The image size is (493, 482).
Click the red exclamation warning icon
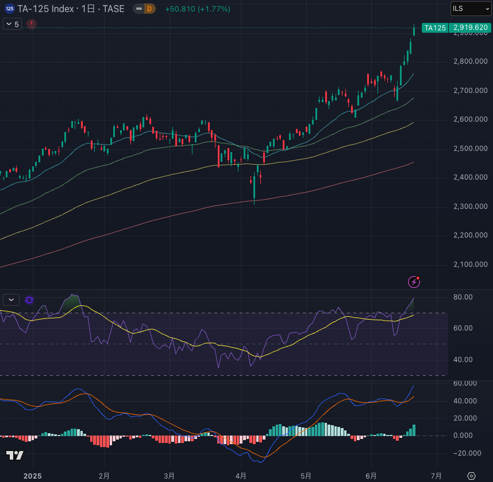click(32, 24)
